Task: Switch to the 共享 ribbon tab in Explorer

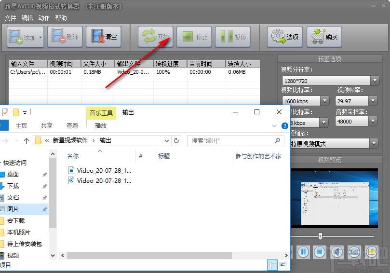Action: tap(46, 126)
